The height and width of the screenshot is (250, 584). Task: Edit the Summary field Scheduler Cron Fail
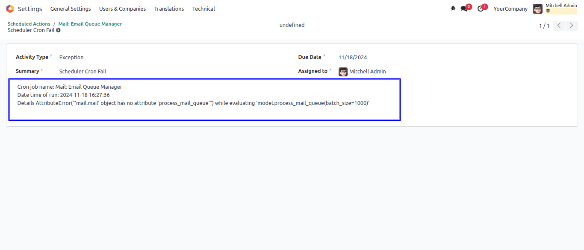(83, 72)
